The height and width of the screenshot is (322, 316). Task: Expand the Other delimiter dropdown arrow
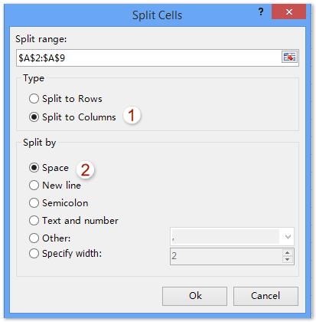[x=288, y=237]
